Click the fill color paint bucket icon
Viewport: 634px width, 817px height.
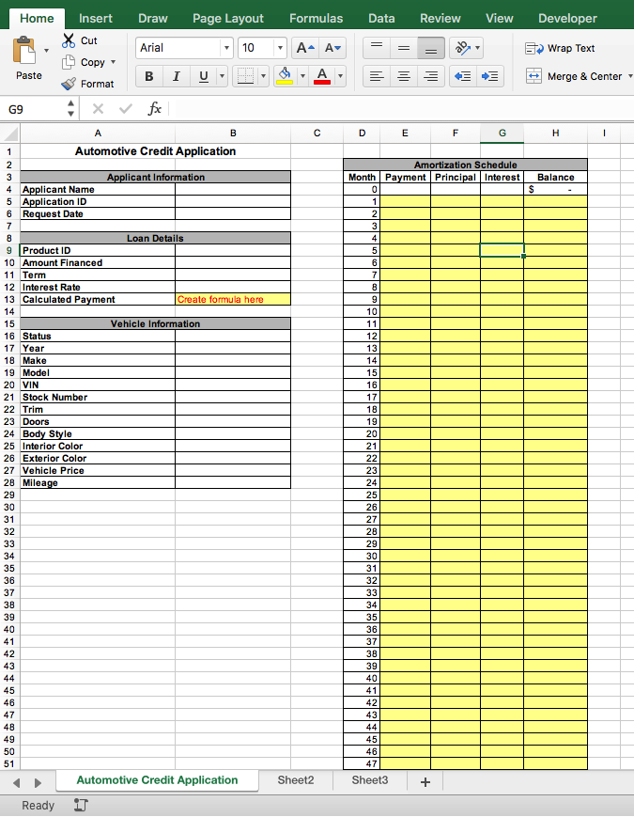[285, 76]
